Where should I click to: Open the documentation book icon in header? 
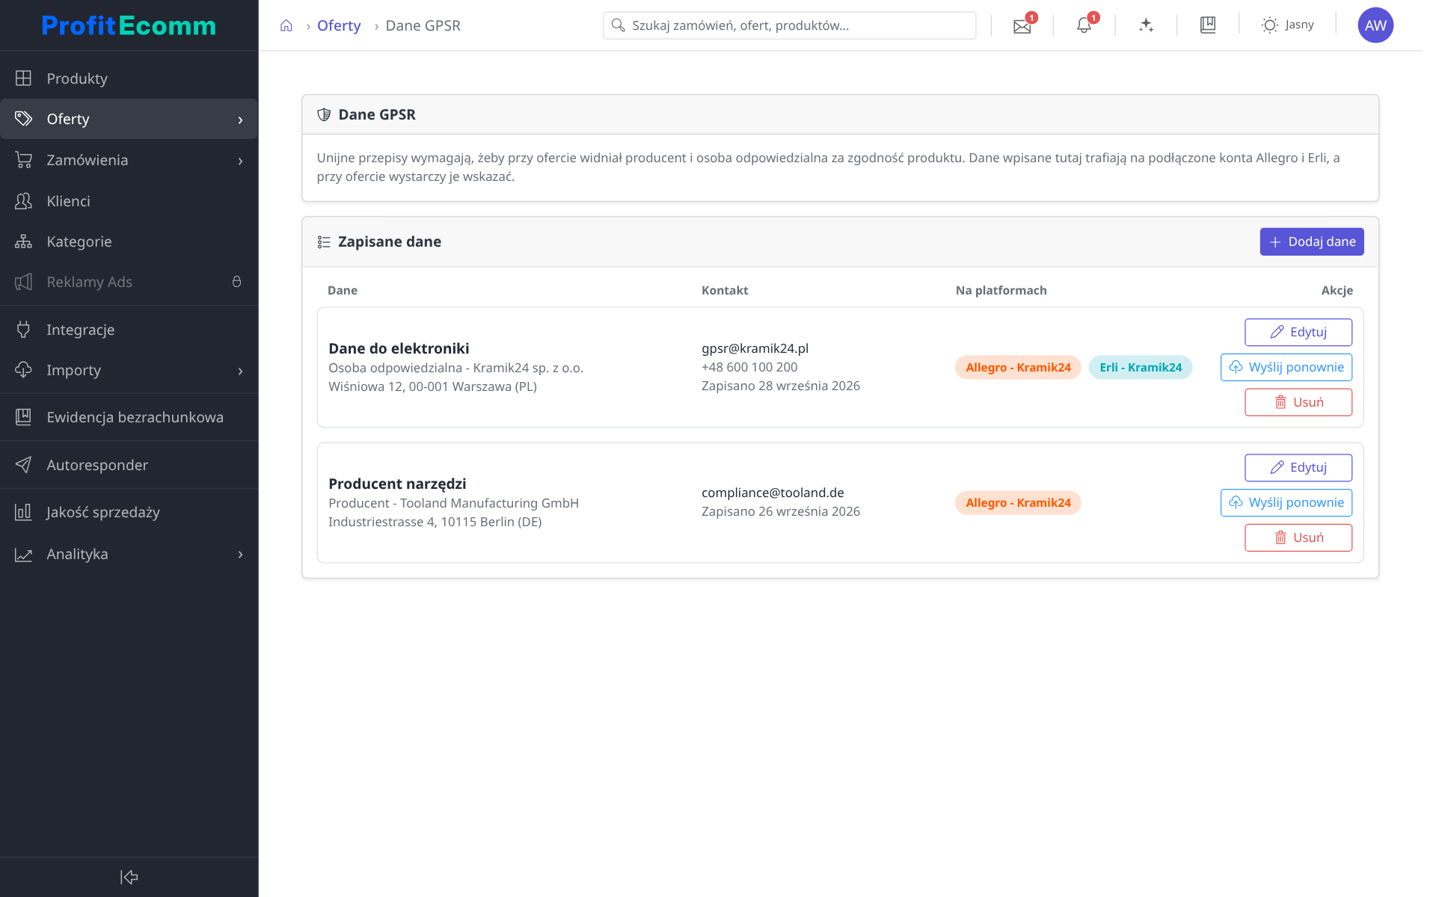point(1208,25)
